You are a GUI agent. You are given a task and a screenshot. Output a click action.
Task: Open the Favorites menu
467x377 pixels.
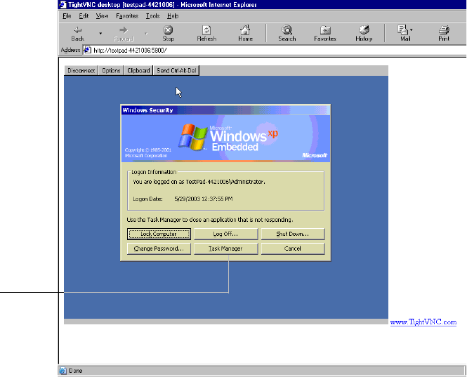coord(127,16)
